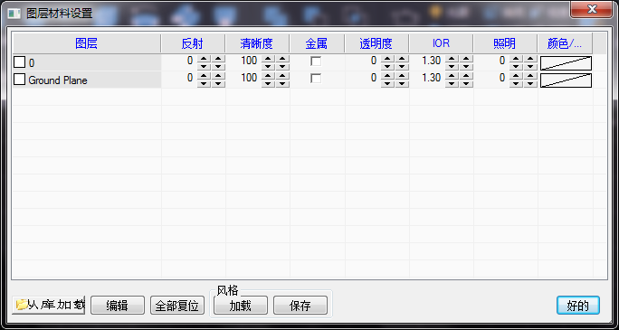Increase 反射 for layer 0 with first up arrow

point(204,59)
